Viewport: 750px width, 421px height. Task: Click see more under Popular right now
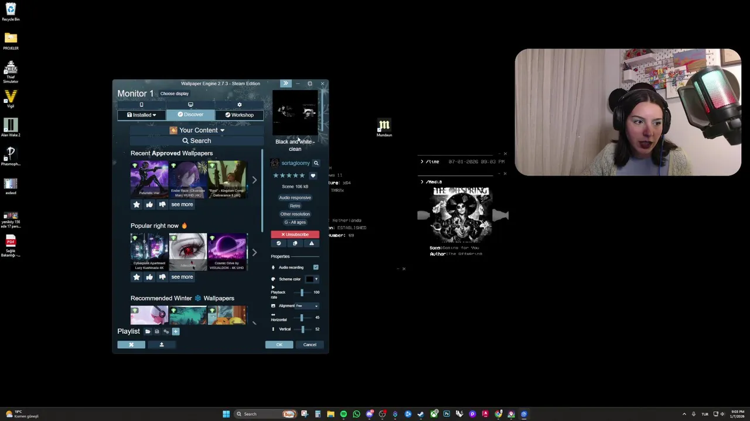(x=182, y=277)
